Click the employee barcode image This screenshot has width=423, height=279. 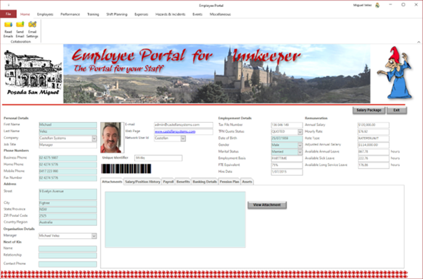[x=126, y=169]
